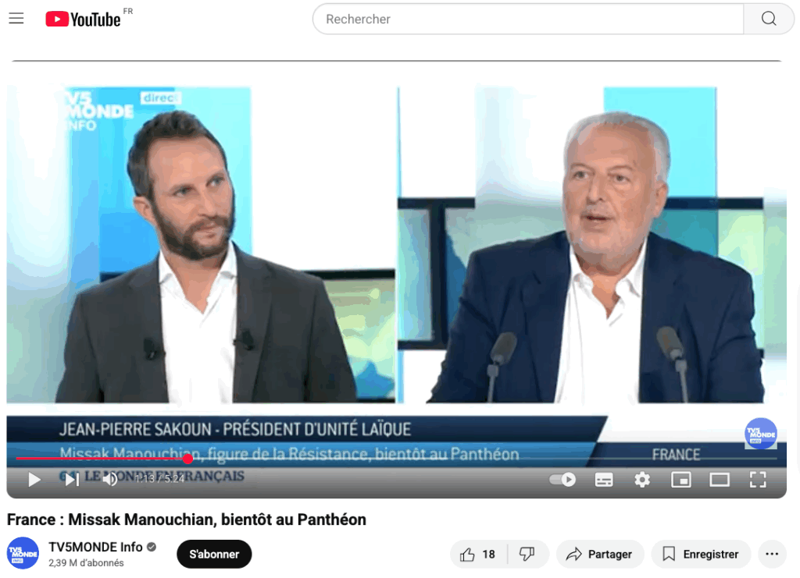
Task: Open the hamburger guide menu
Action: 16,19
